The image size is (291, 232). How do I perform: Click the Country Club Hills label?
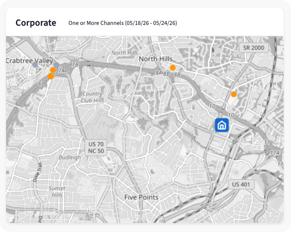tap(92, 97)
